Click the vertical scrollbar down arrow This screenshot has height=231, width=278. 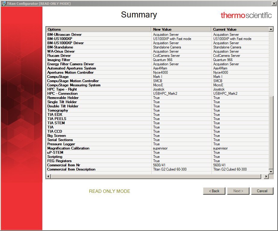[271, 171]
